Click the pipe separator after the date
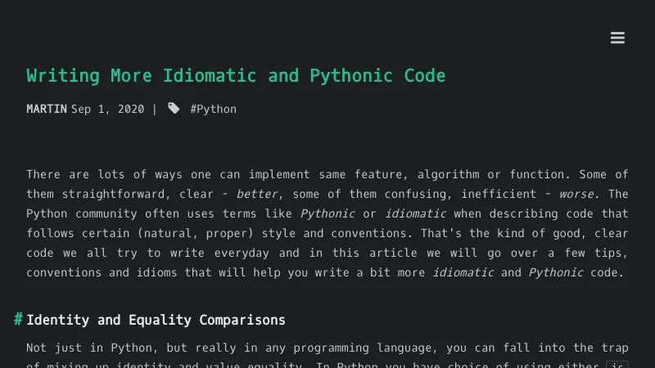 pyautogui.click(x=155, y=109)
